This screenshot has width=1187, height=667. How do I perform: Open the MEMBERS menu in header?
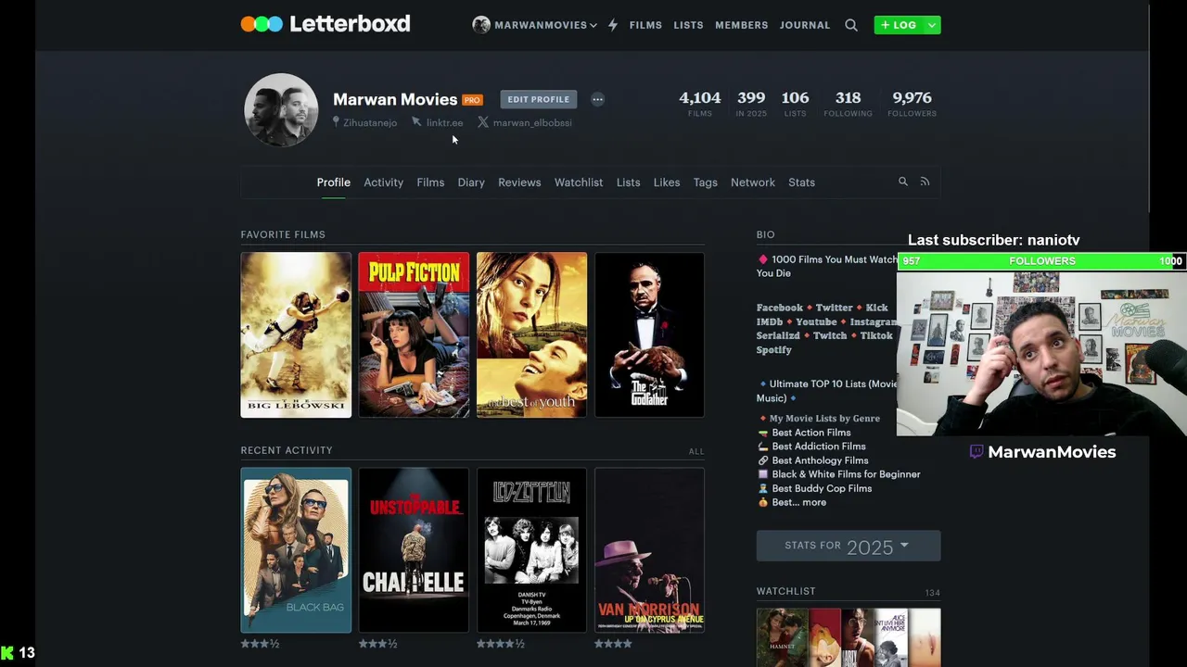point(741,25)
